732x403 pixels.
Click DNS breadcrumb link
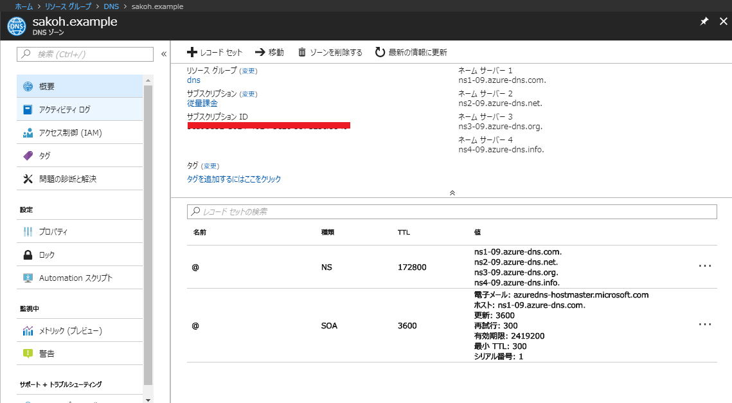tap(111, 6)
